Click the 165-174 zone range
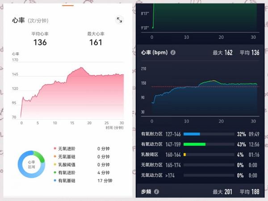268x201 pixels. (x=173, y=165)
